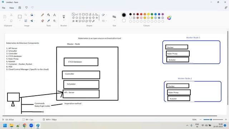The height and width of the screenshot is (129, 229).
Task: Choose the green colour swatch
Action: 152,14
